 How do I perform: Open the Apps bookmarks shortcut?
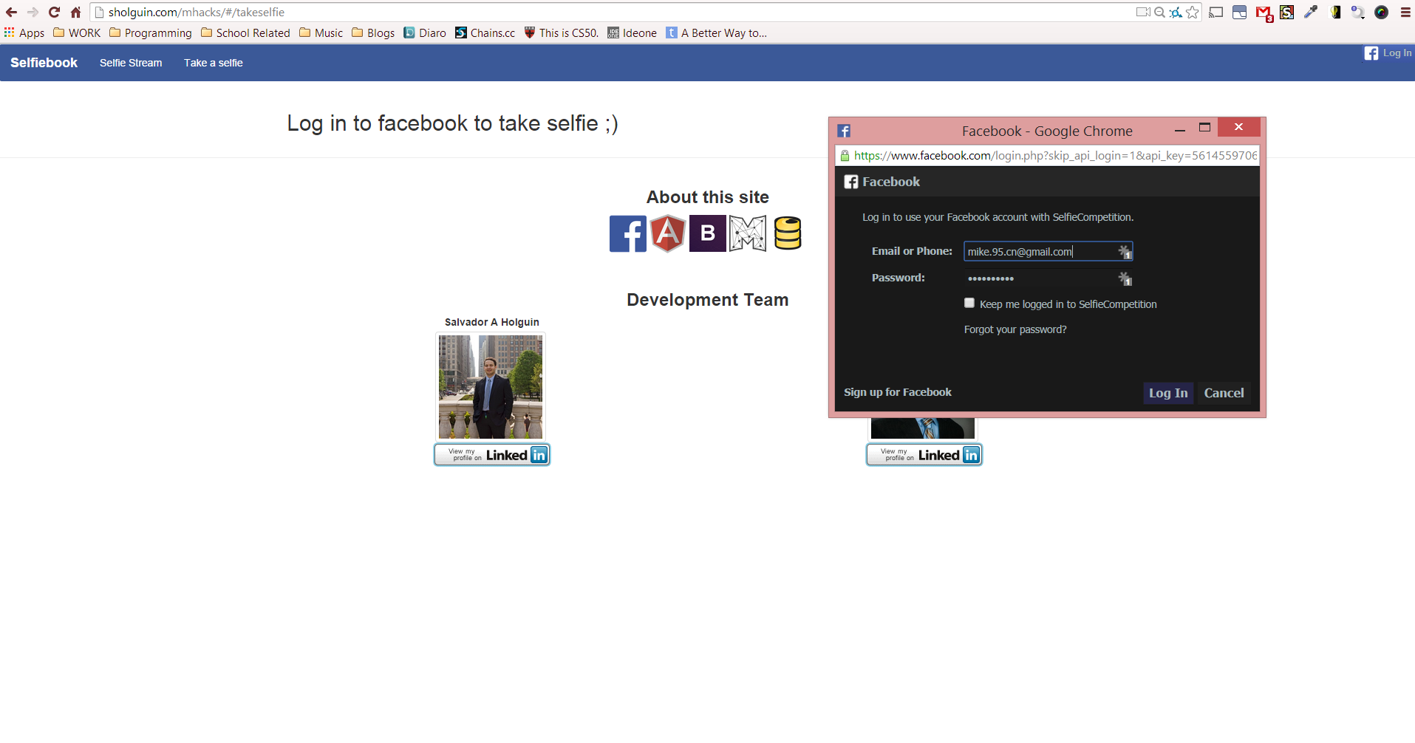24,32
